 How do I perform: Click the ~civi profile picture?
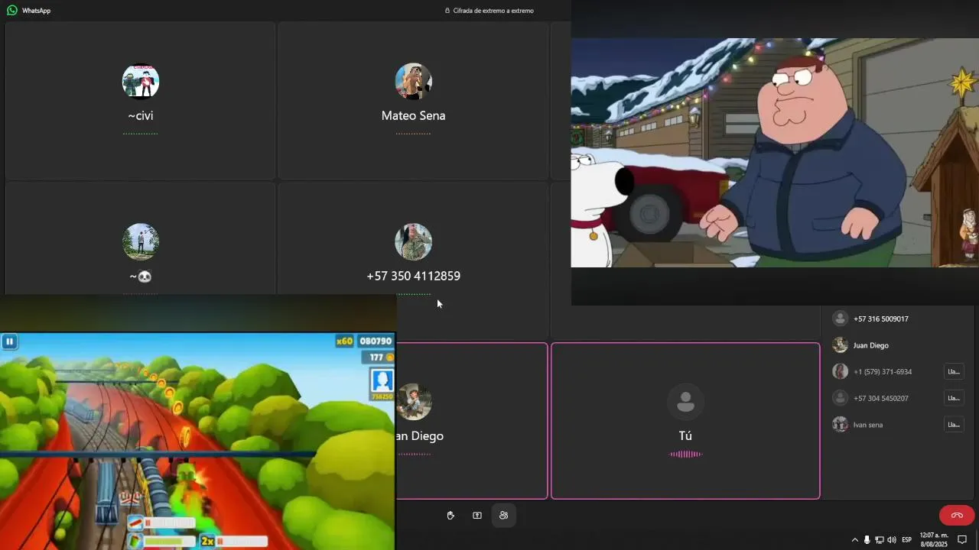point(141,82)
